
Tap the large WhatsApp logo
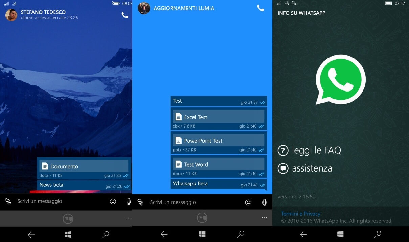pyautogui.click(x=340, y=80)
